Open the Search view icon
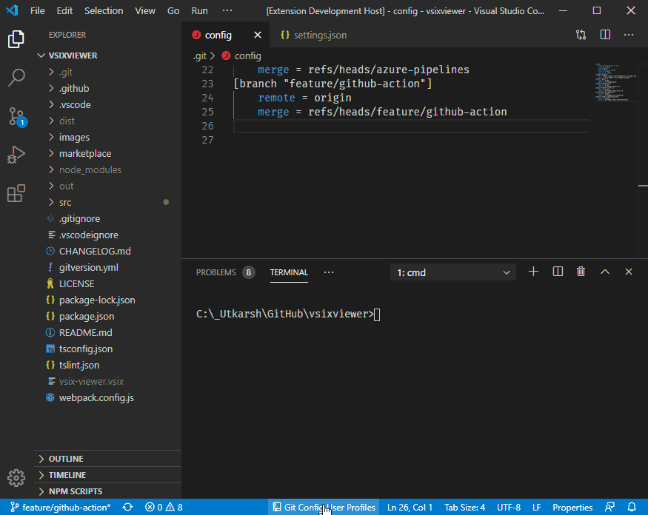The image size is (648, 515). [x=16, y=77]
